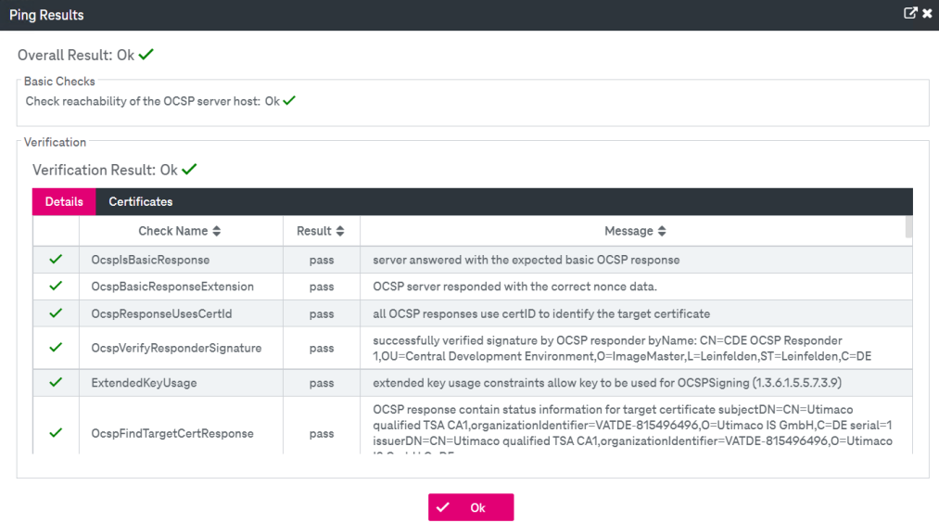Click the OcspFindTargetCertResponse checkmark icon

[x=56, y=433]
